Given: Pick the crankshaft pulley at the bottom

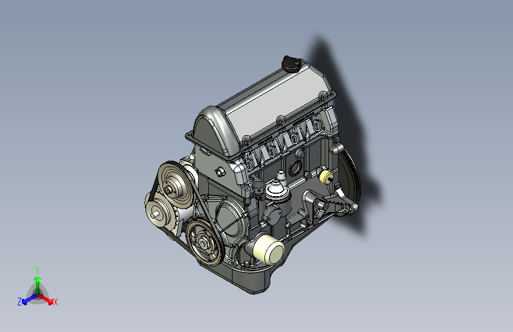Looking at the screenshot, I should pos(205,242).
